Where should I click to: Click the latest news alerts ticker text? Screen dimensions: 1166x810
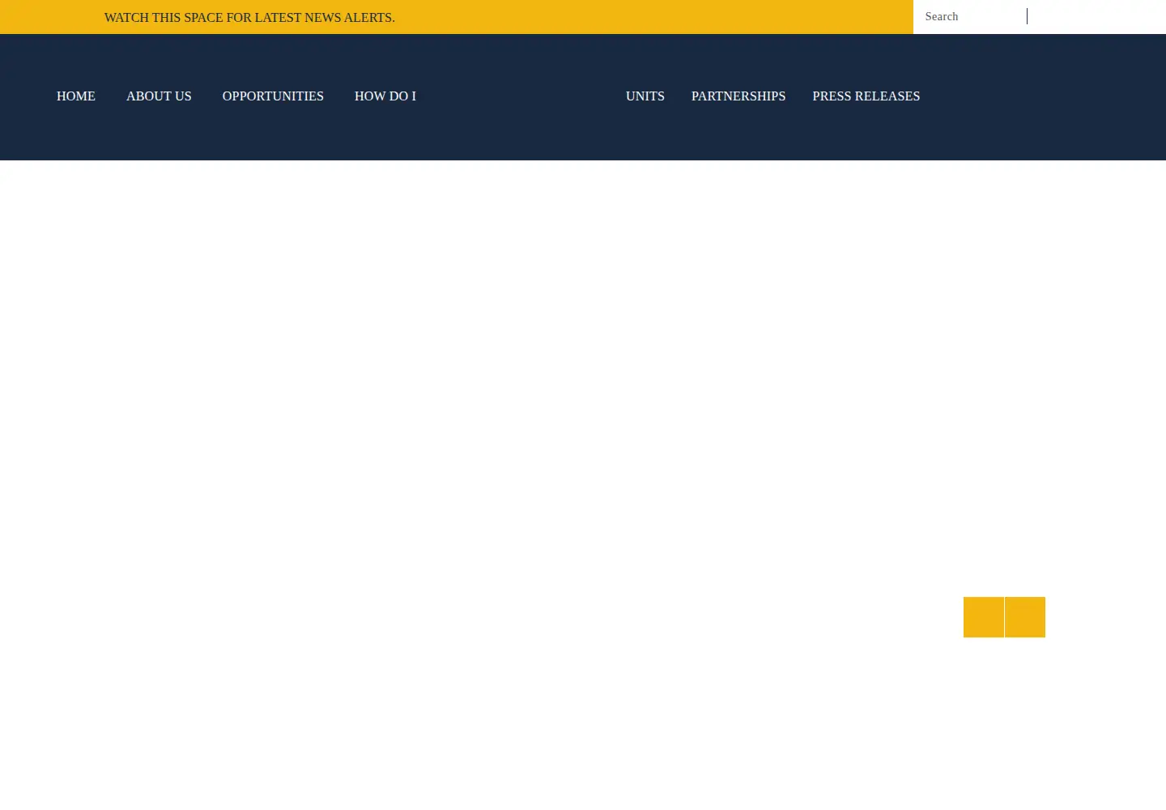coord(249,17)
